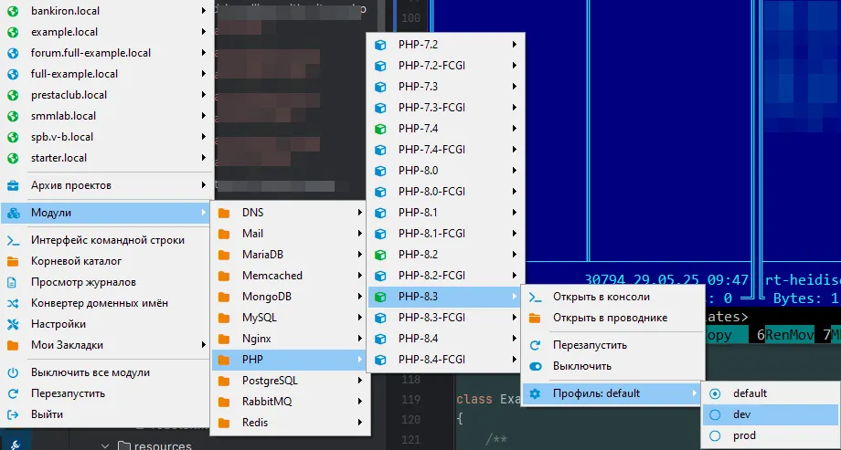Select the dev profile radio button
The height and width of the screenshot is (450, 841).
(715, 414)
